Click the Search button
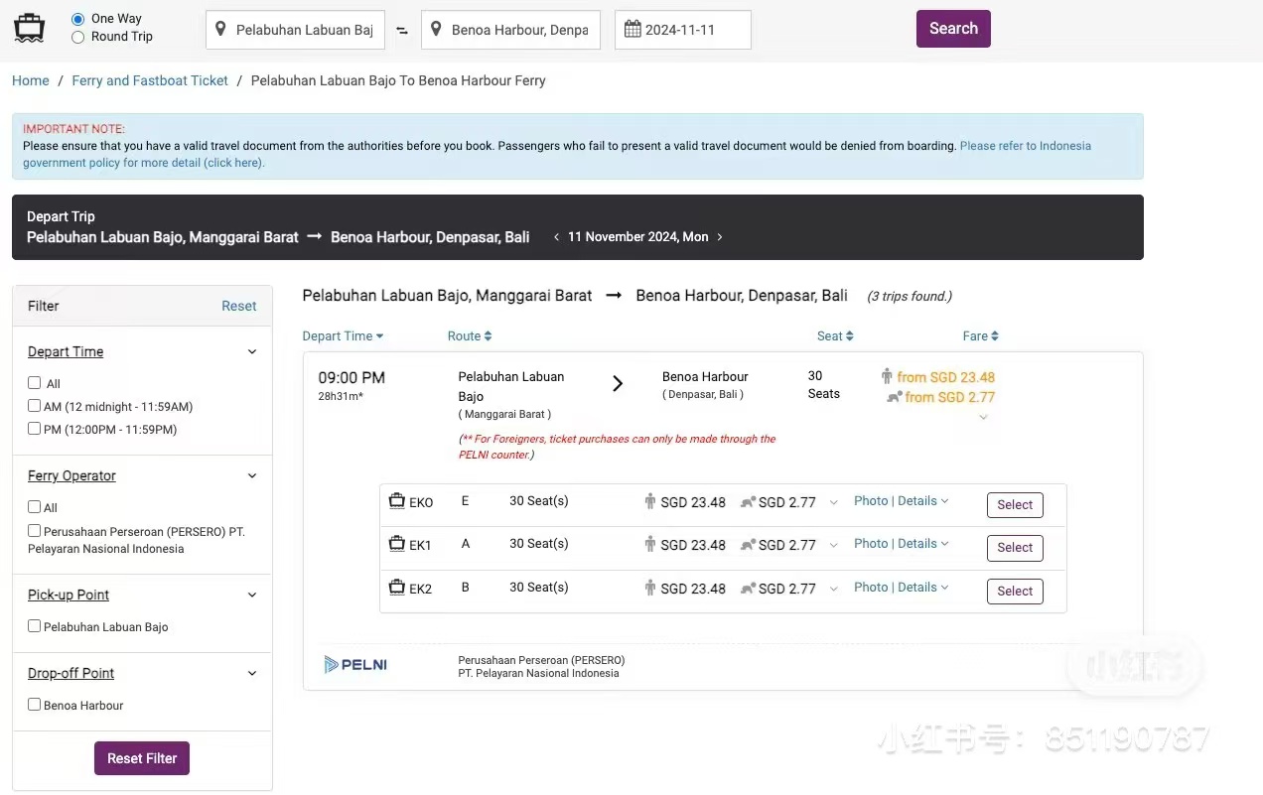Image resolution: width=1263 pixels, height=795 pixels. (x=953, y=29)
